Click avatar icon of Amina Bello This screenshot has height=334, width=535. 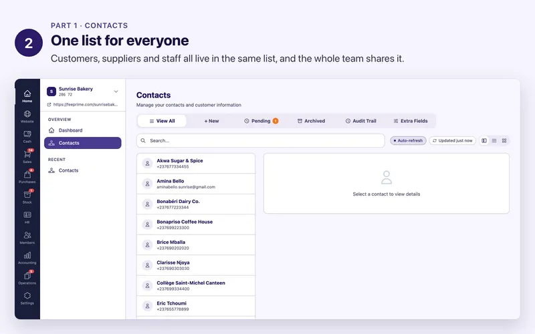[x=147, y=184]
